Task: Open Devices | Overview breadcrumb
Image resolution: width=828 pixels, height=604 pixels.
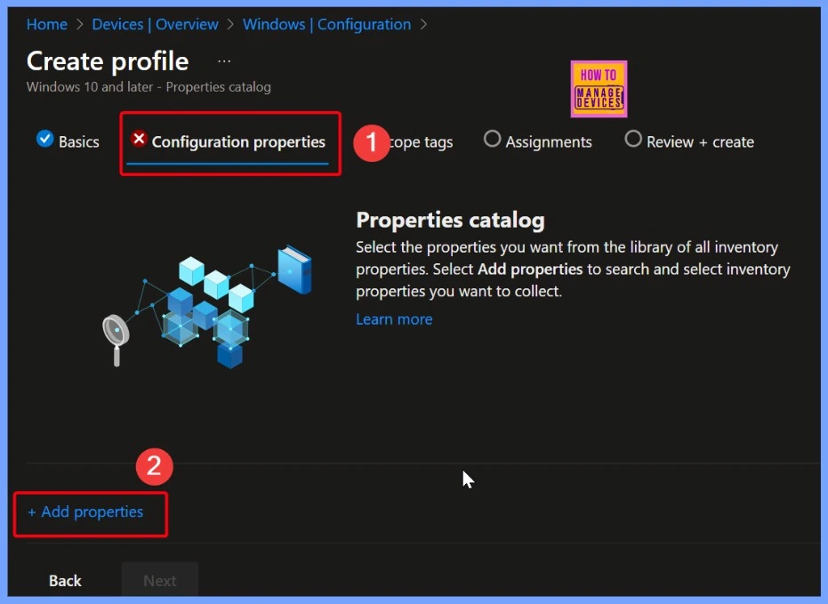Action: 156,24
